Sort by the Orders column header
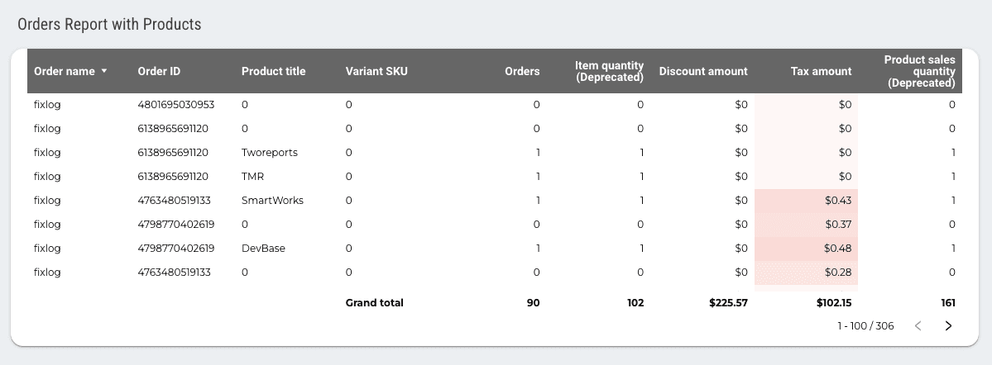Viewport: 992px width, 365px height. click(x=522, y=71)
